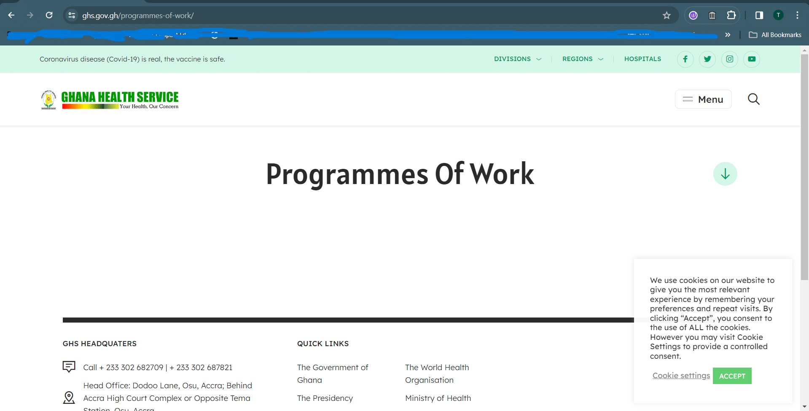Expand the Regions dropdown
The image size is (809, 411).
[x=582, y=59]
